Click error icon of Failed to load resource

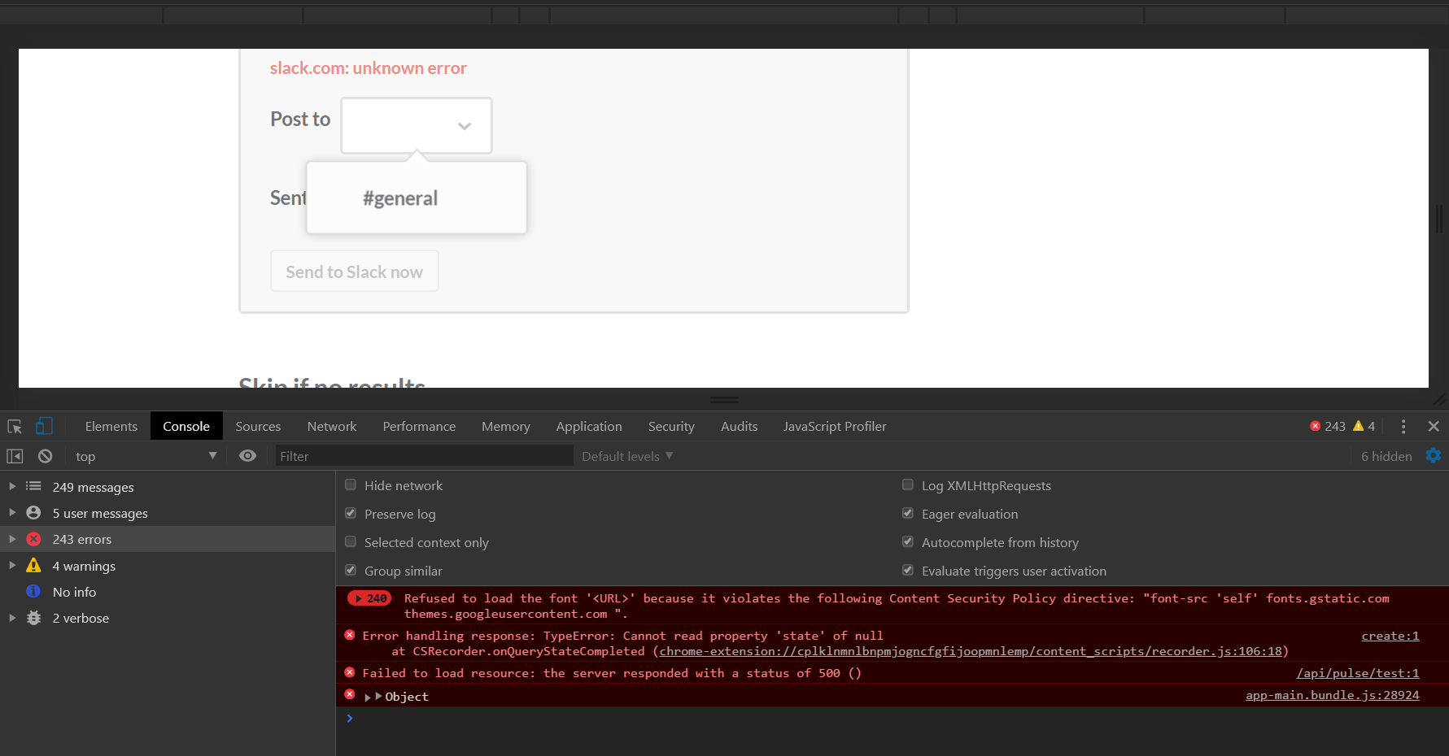[350, 672]
